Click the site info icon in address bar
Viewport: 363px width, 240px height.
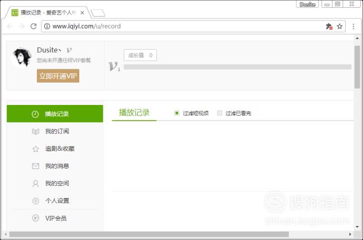click(47, 26)
